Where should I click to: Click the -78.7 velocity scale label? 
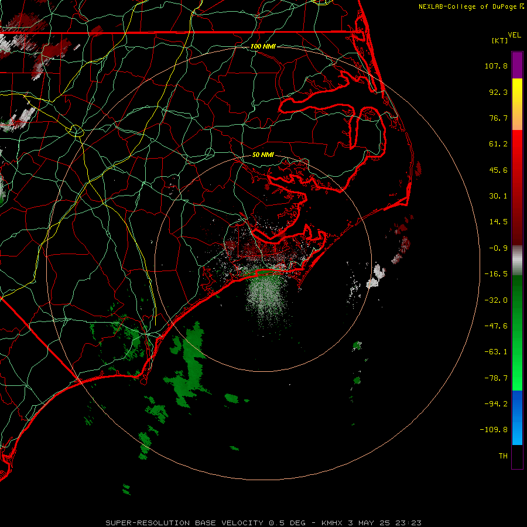click(496, 378)
